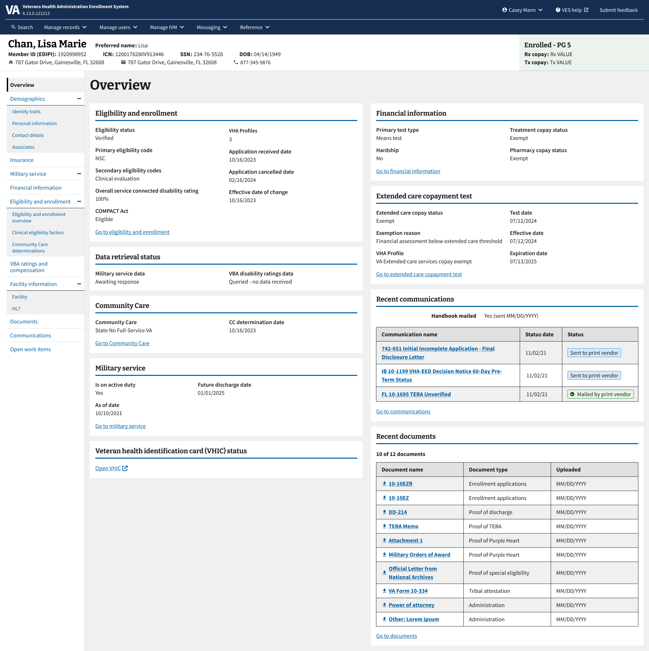Click download icon next to TERA Memo
The image size is (649, 651).
[x=384, y=526]
